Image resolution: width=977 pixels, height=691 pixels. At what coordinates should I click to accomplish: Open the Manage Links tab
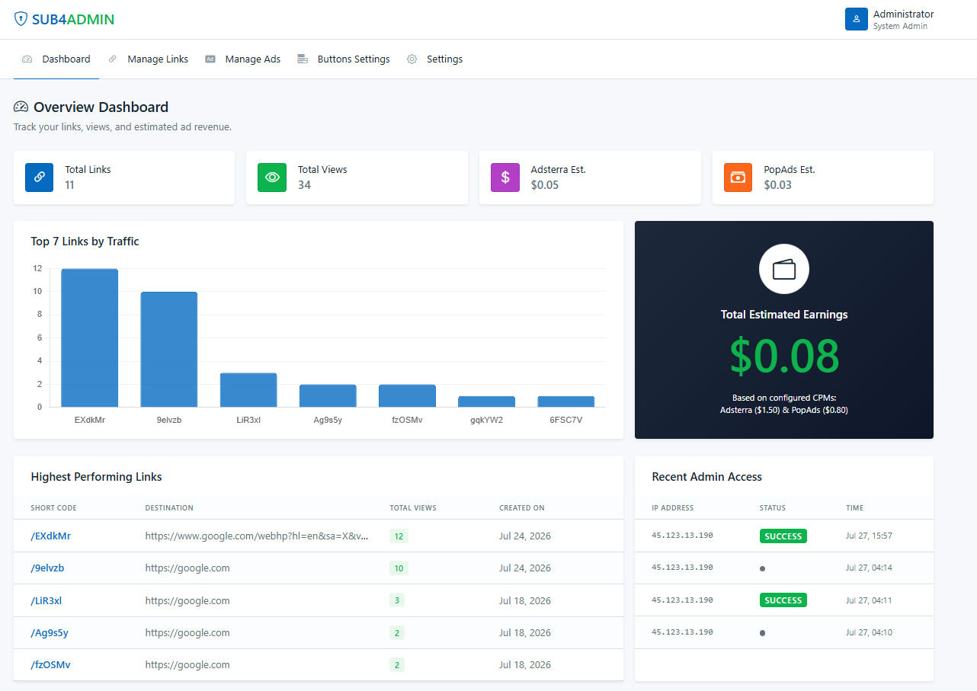(148, 59)
